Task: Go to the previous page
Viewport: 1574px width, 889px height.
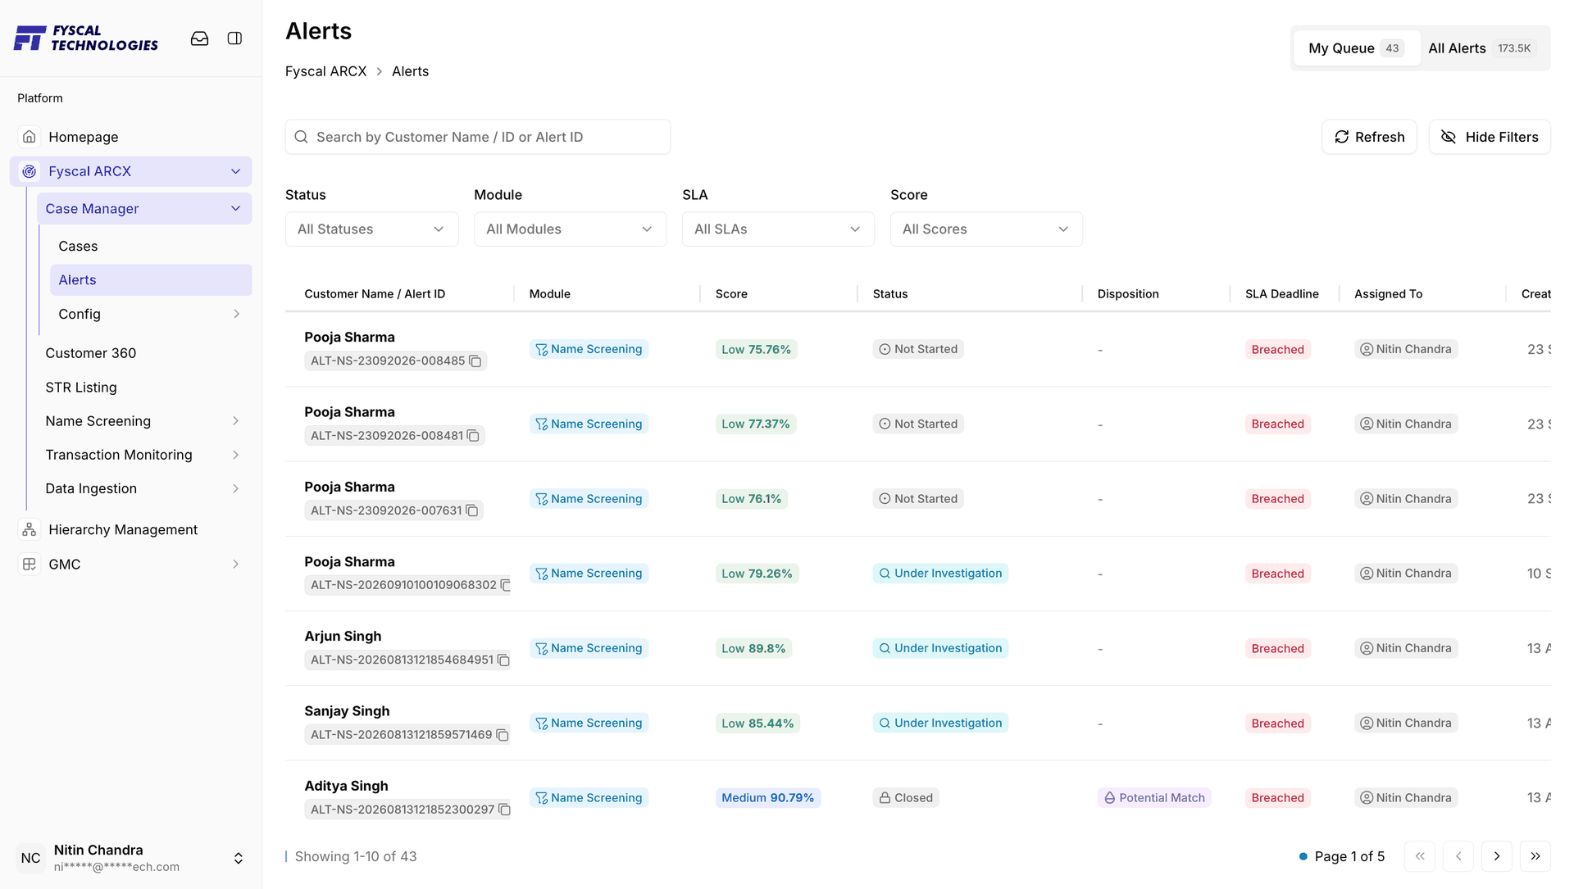Action: point(1458,856)
